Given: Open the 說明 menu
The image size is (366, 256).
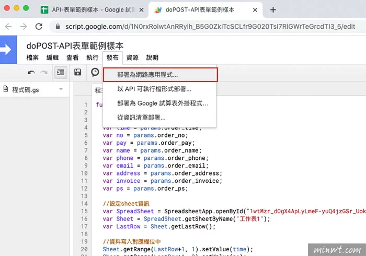Looking at the screenshot, I should tap(152, 57).
